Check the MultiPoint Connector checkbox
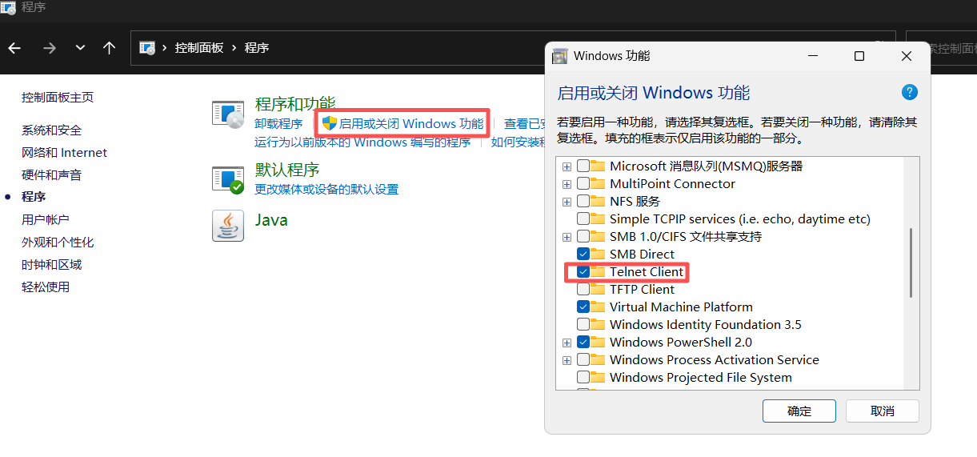 [583, 184]
